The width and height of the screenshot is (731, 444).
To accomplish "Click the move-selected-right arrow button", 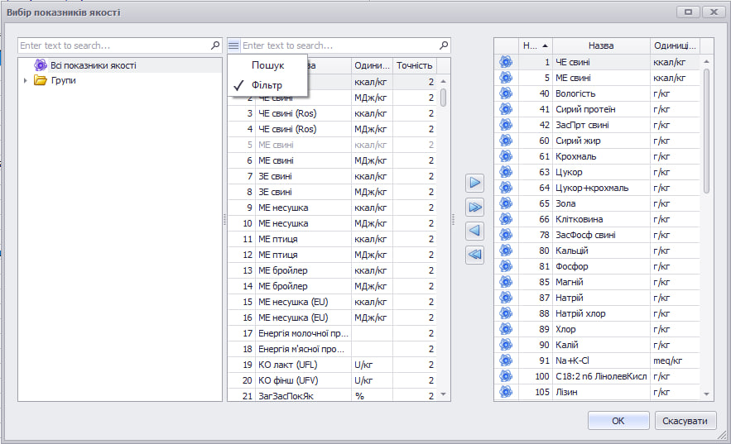I will [x=474, y=183].
